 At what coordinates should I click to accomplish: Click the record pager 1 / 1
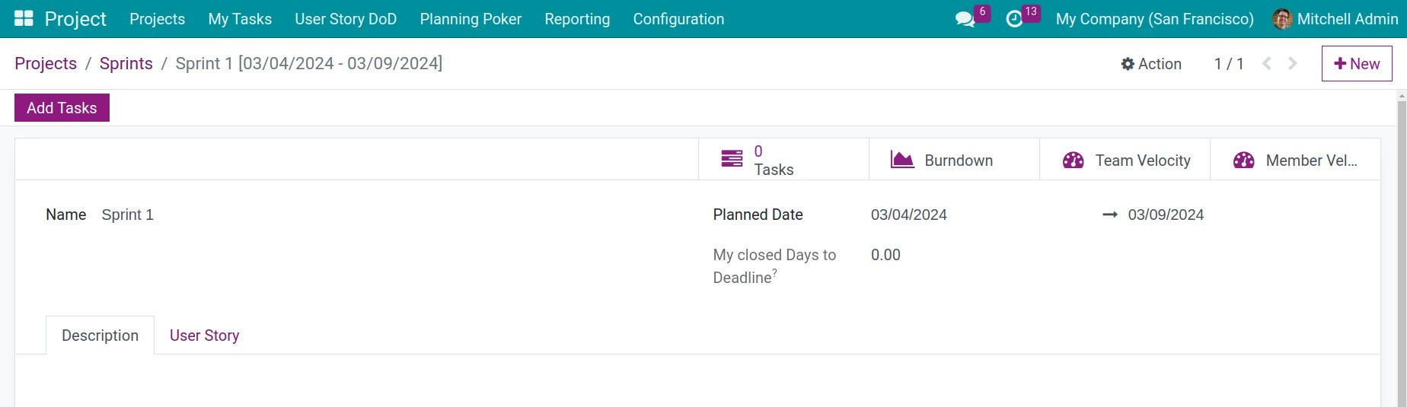point(1229,64)
